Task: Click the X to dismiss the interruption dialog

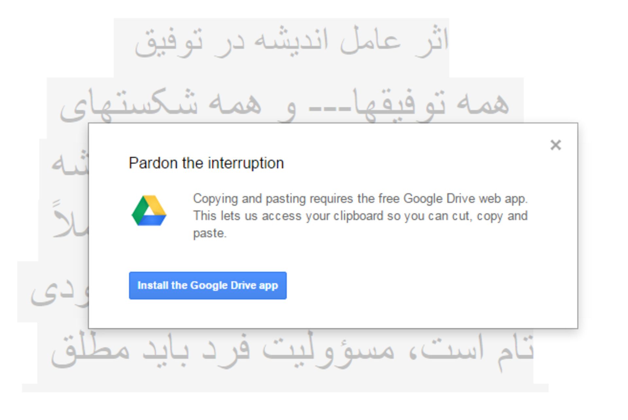Action: coord(556,145)
